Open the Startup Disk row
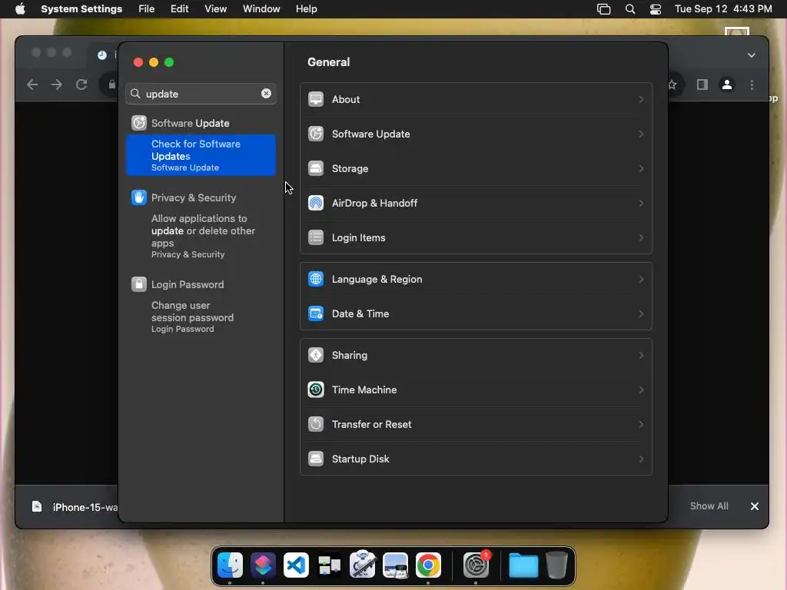This screenshot has width=787, height=590. click(x=476, y=459)
